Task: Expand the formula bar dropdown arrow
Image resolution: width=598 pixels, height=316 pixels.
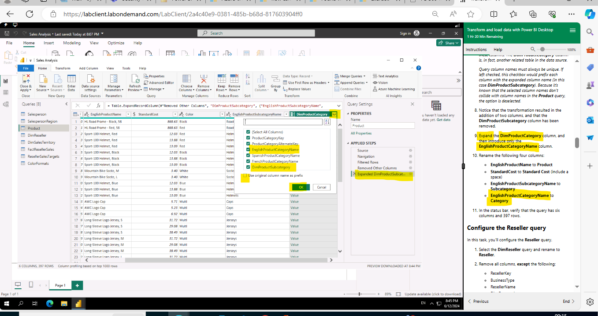Action: 338,105
